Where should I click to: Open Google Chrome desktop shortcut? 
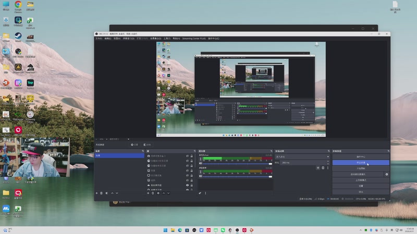coord(18,7)
